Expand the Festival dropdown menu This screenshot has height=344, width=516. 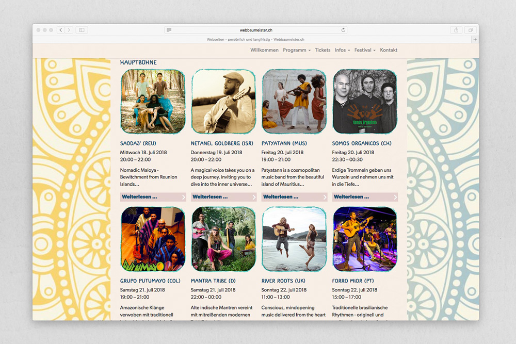[x=364, y=51]
